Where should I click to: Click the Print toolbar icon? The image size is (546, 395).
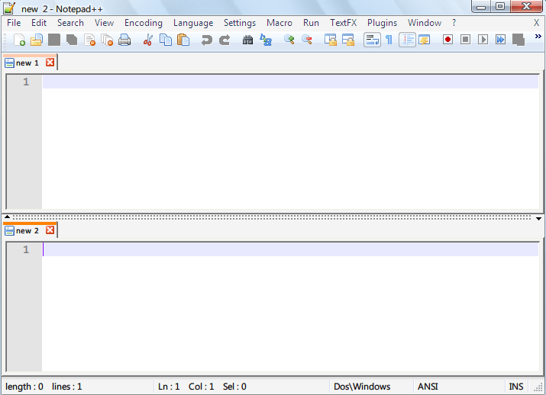click(x=124, y=40)
